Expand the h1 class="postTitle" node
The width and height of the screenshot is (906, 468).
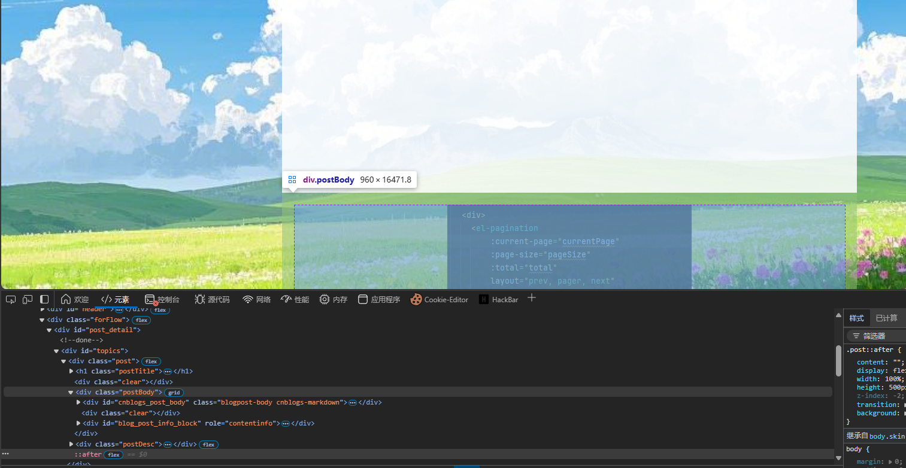71,371
